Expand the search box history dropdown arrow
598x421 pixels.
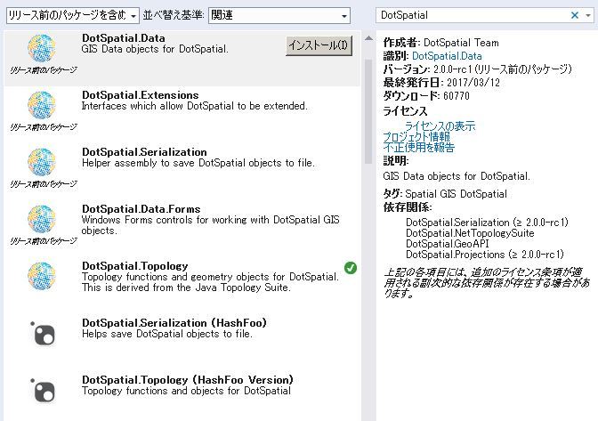(588, 15)
